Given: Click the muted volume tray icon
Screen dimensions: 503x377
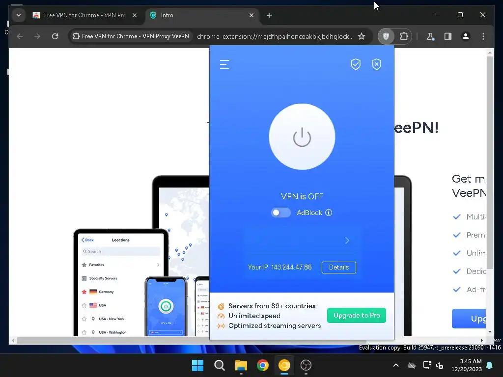Looking at the screenshot, I should pyautogui.click(x=440, y=365).
